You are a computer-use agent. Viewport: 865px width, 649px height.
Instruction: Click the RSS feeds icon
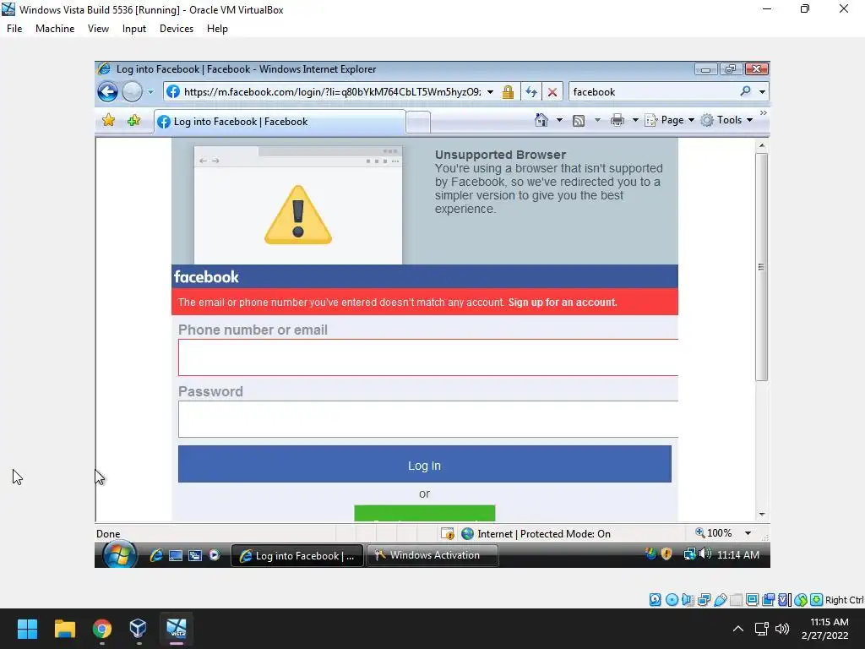click(x=579, y=120)
